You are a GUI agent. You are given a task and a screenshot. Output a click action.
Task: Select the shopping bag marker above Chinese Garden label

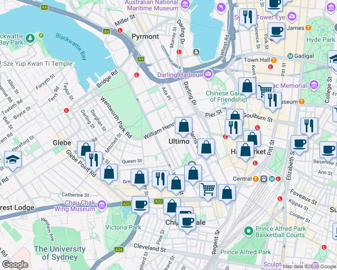[x=247, y=87]
